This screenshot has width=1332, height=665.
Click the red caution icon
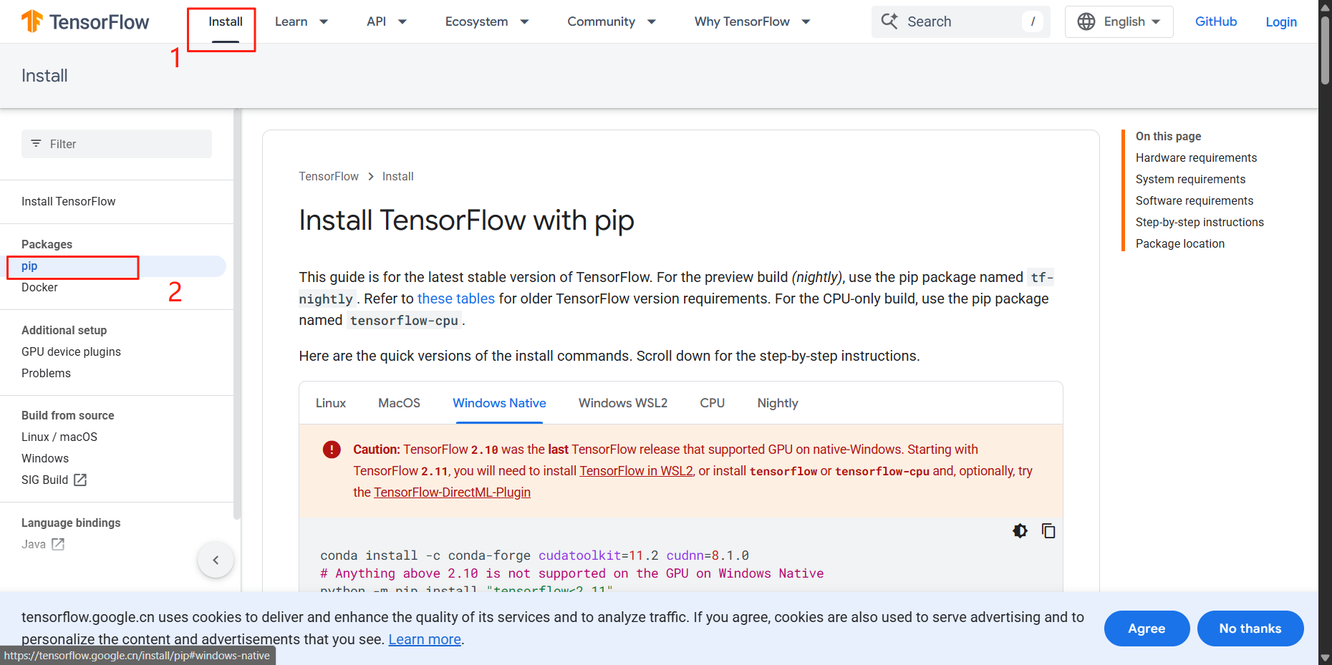click(332, 450)
